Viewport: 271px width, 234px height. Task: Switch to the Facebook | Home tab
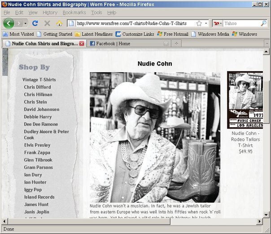[129, 43]
